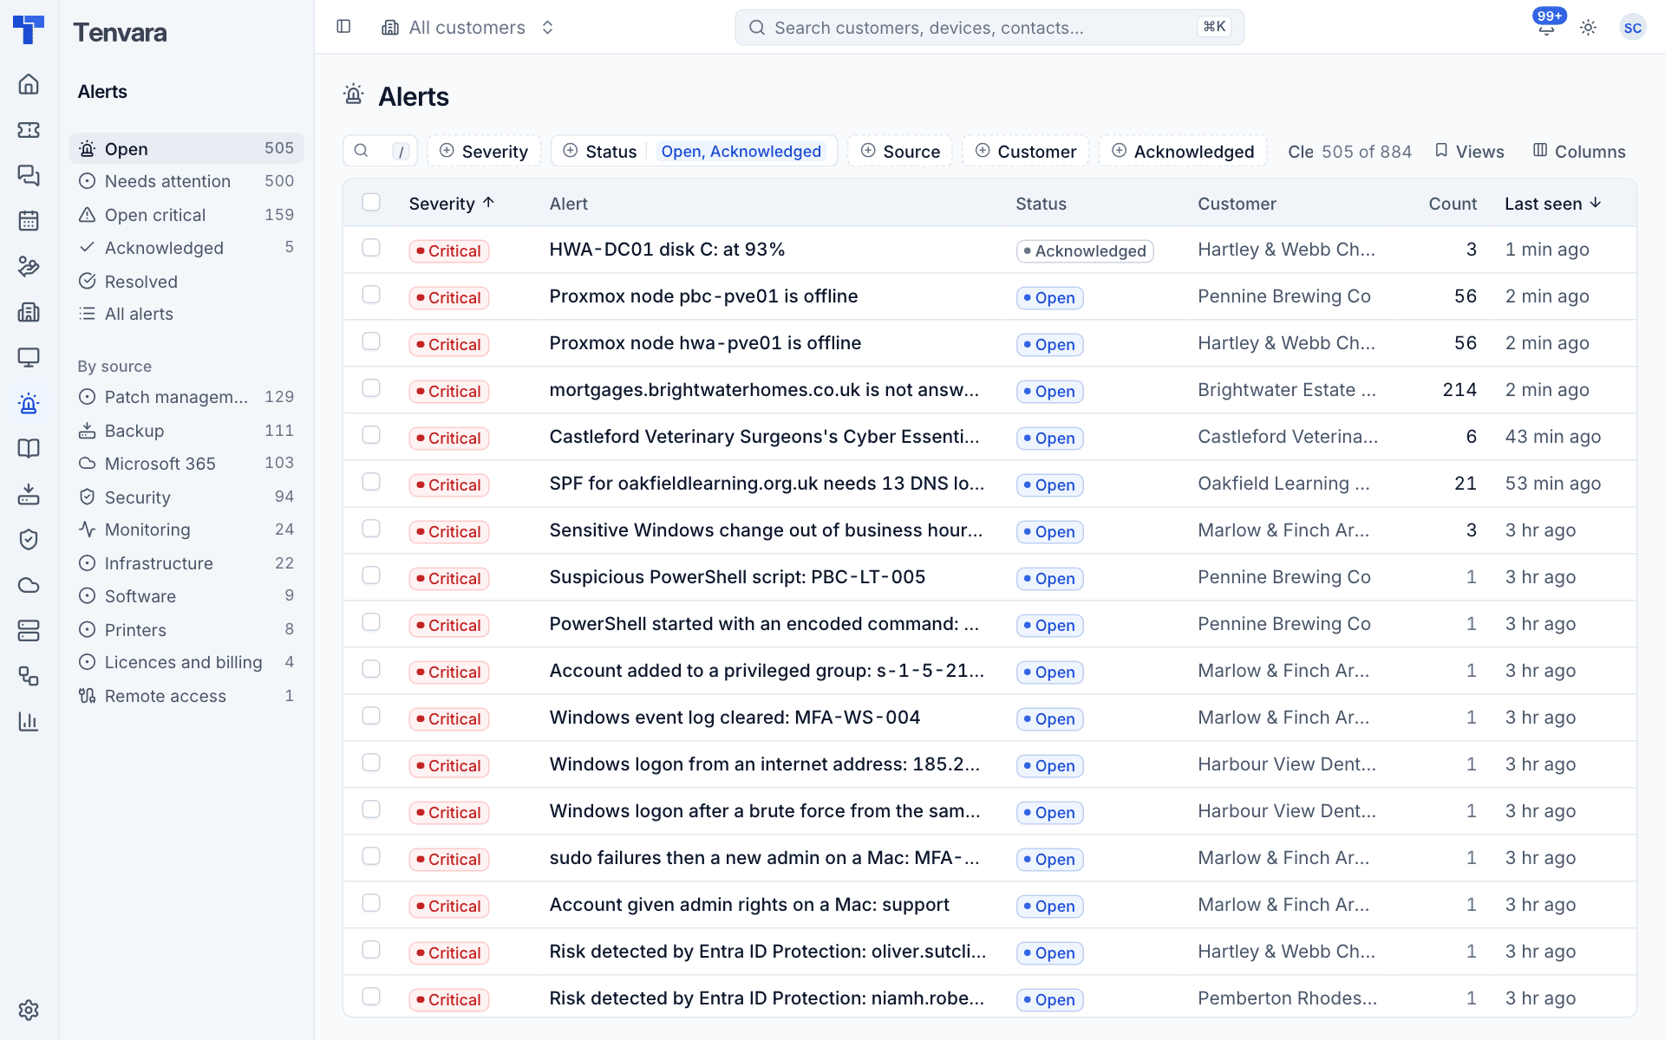The image size is (1665, 1040).
Task: Tick checkbox for mortgages.brightwaterhomes.co.uk row
Action: tap(371, 388)
